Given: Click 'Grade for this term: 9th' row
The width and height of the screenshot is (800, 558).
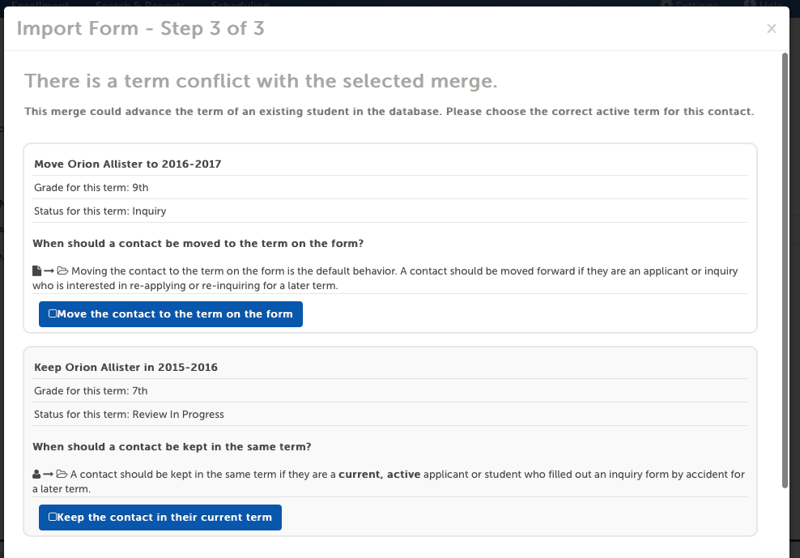Looking at the screenshot, I should pos(390,187).
